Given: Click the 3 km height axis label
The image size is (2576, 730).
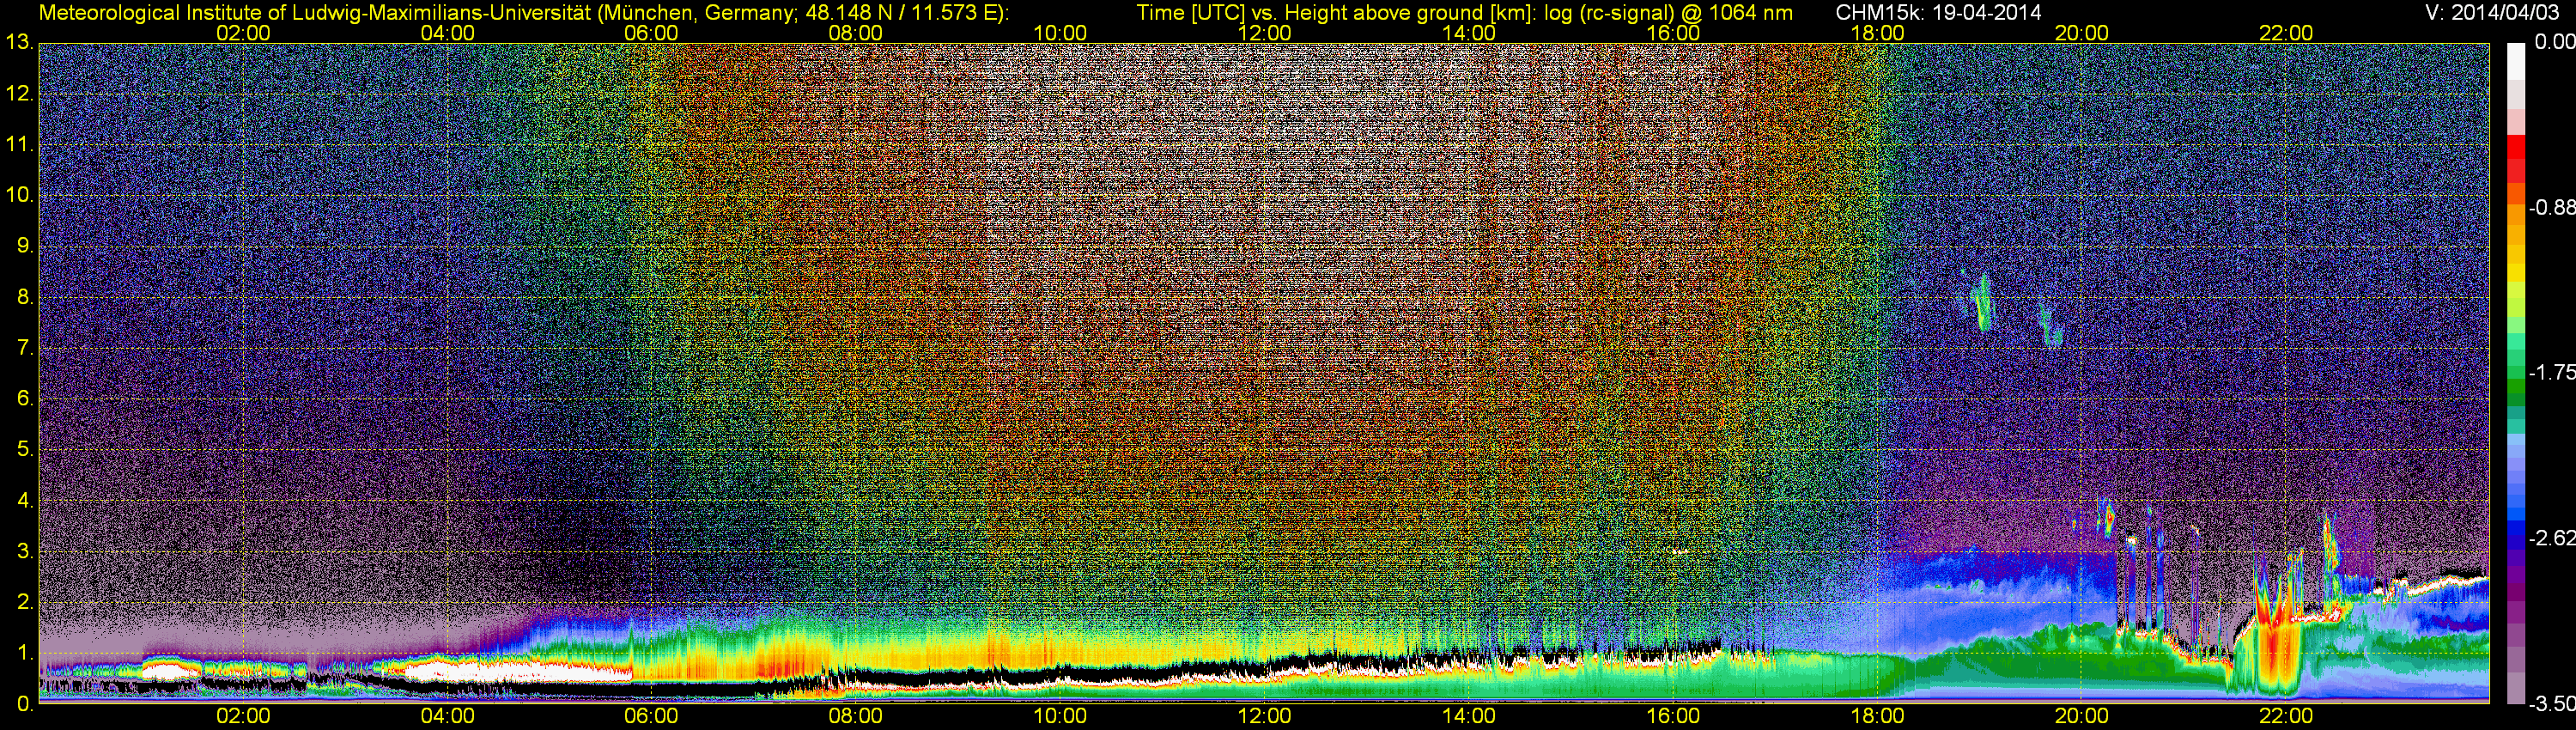Looking at the screenshot, I should (x=25, y=551).
